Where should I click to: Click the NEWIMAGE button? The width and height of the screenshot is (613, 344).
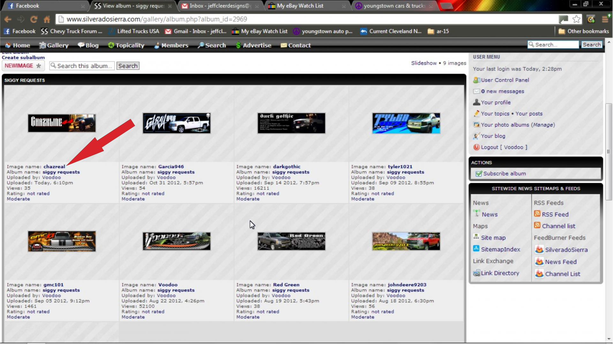click(23, 66)
